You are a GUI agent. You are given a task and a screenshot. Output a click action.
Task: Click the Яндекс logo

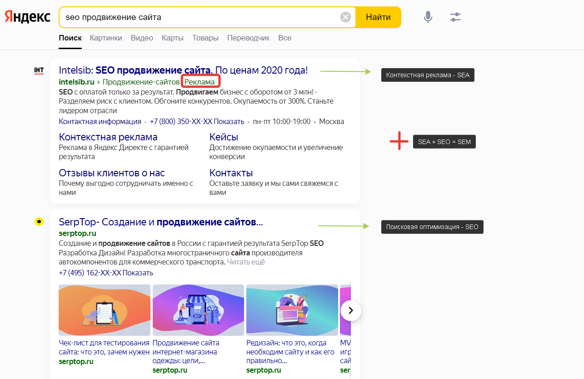tap(27, 17)
